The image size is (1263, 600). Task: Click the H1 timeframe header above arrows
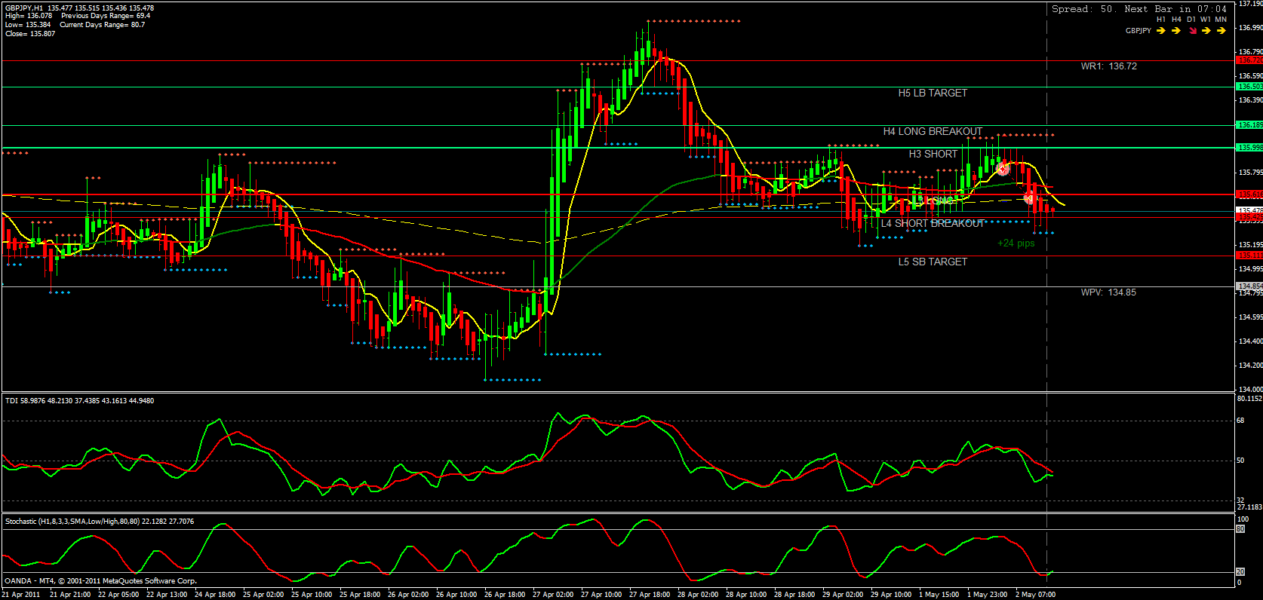(1161, 20)
